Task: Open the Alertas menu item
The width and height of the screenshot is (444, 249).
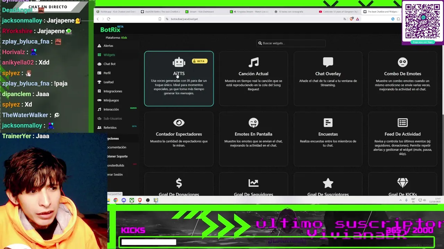Action: 108,46
